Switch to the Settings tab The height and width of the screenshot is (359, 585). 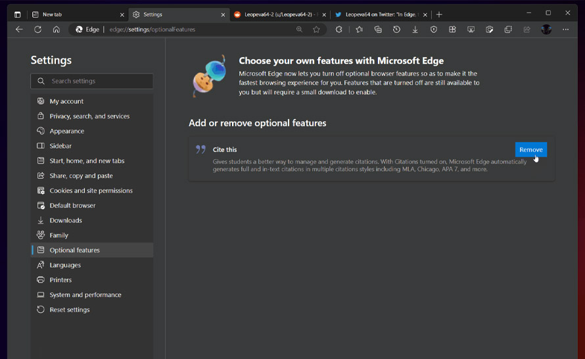pyautogui.click(x=179, y=14)
